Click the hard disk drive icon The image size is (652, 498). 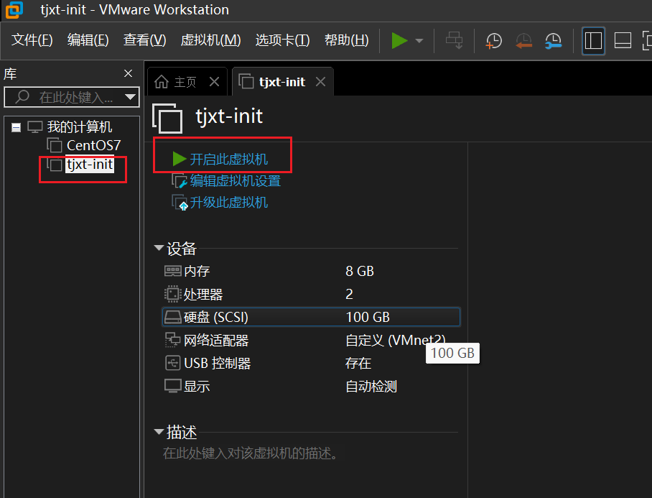172,317
